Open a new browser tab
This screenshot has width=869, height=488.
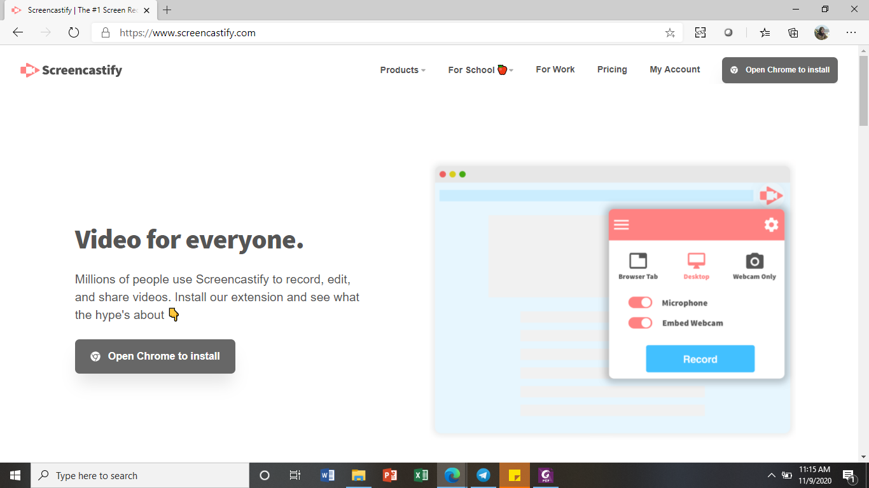pos(167,10)
